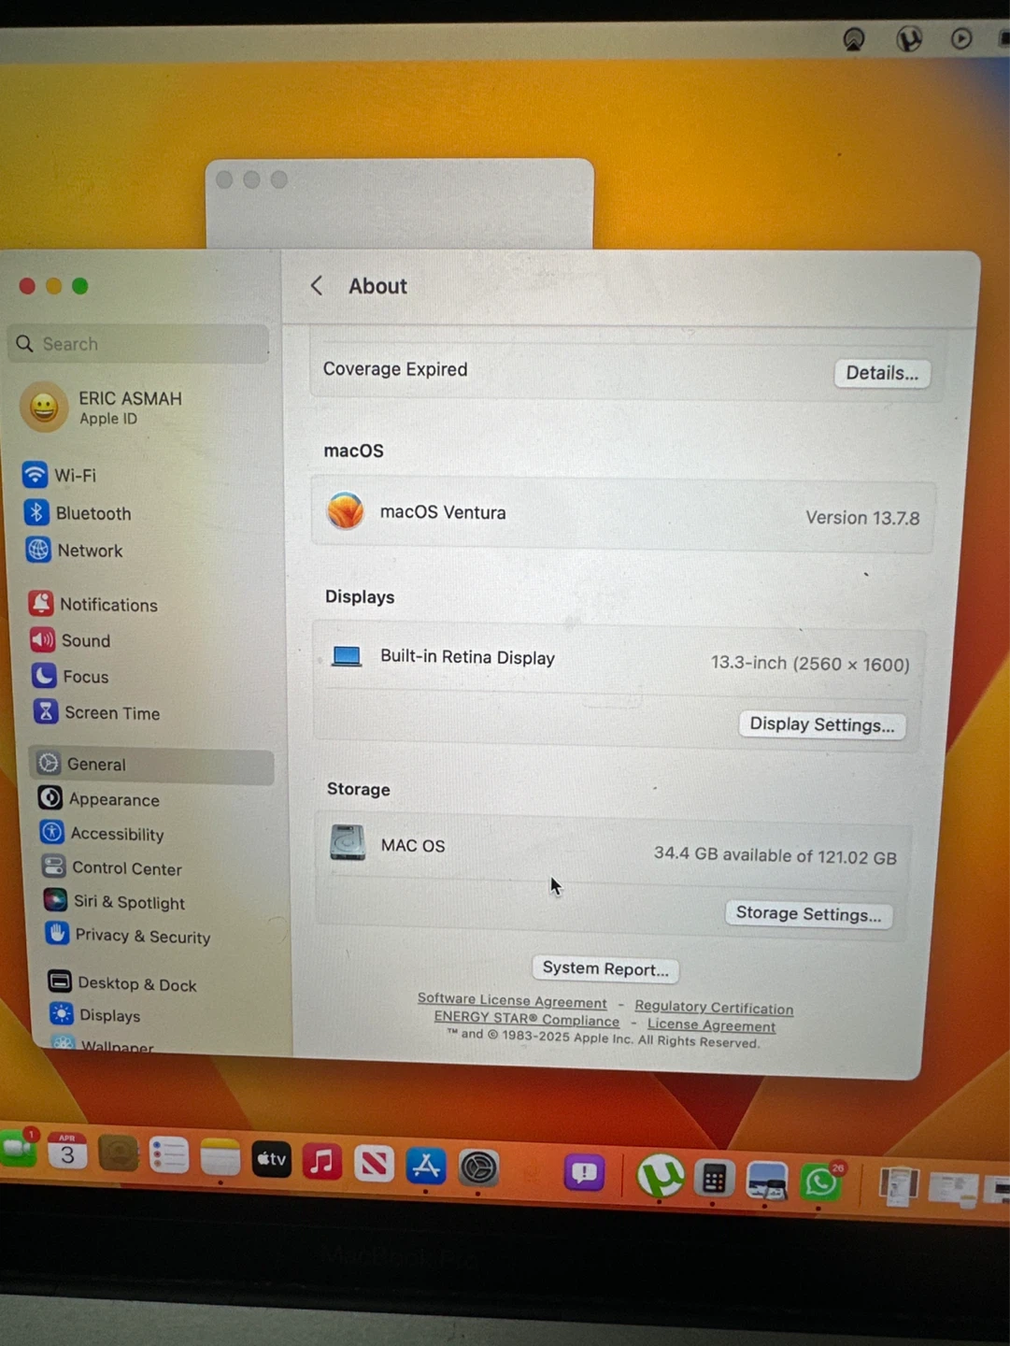Open Privacy & Security settings

142,937
